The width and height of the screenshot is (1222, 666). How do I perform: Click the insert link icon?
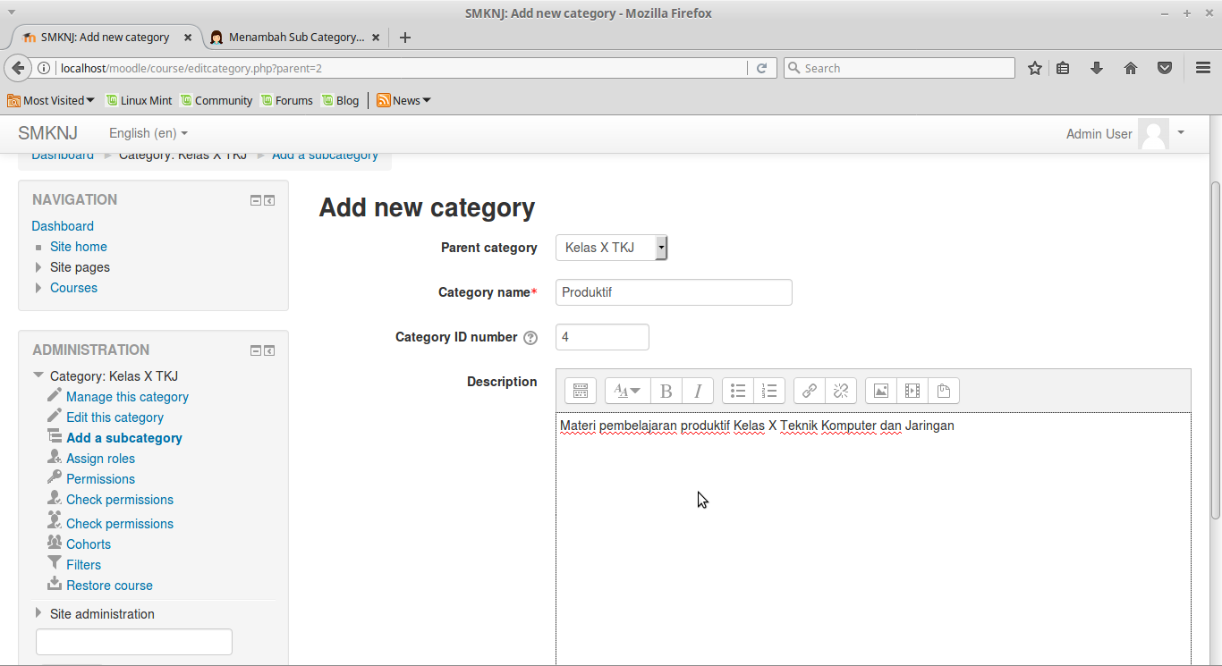point(810,391)
